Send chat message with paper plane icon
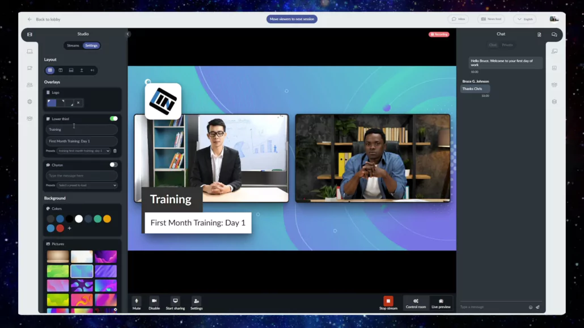The image size is (584, 328). point(538,307)
